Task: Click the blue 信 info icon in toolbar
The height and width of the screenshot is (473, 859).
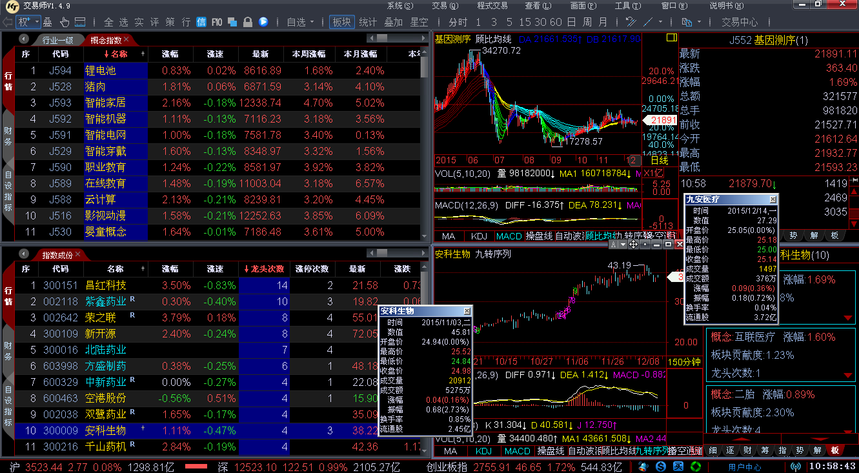Action: (201, 22)
